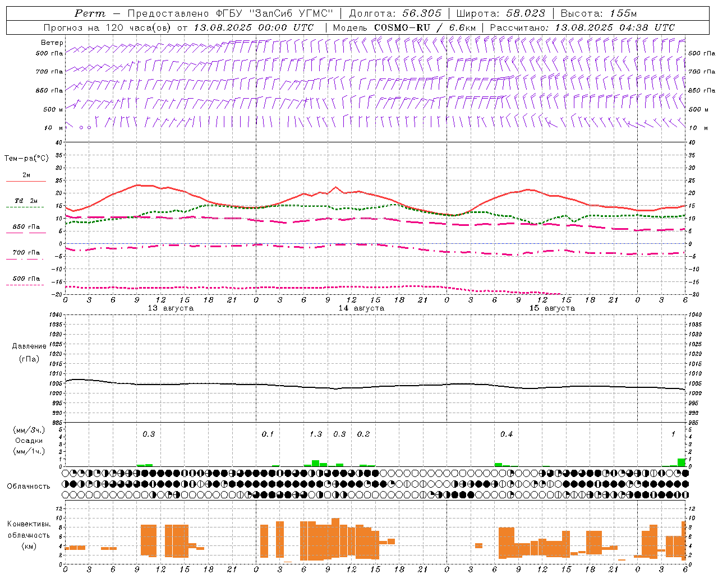Click the computed time "13.08.2025 04:38 UTC"

pyautogui.click(x=615, y=27)
